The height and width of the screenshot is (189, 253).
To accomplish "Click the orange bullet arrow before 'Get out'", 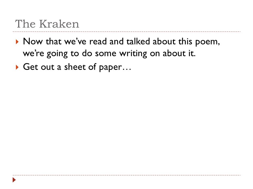I will click(17, 67).
